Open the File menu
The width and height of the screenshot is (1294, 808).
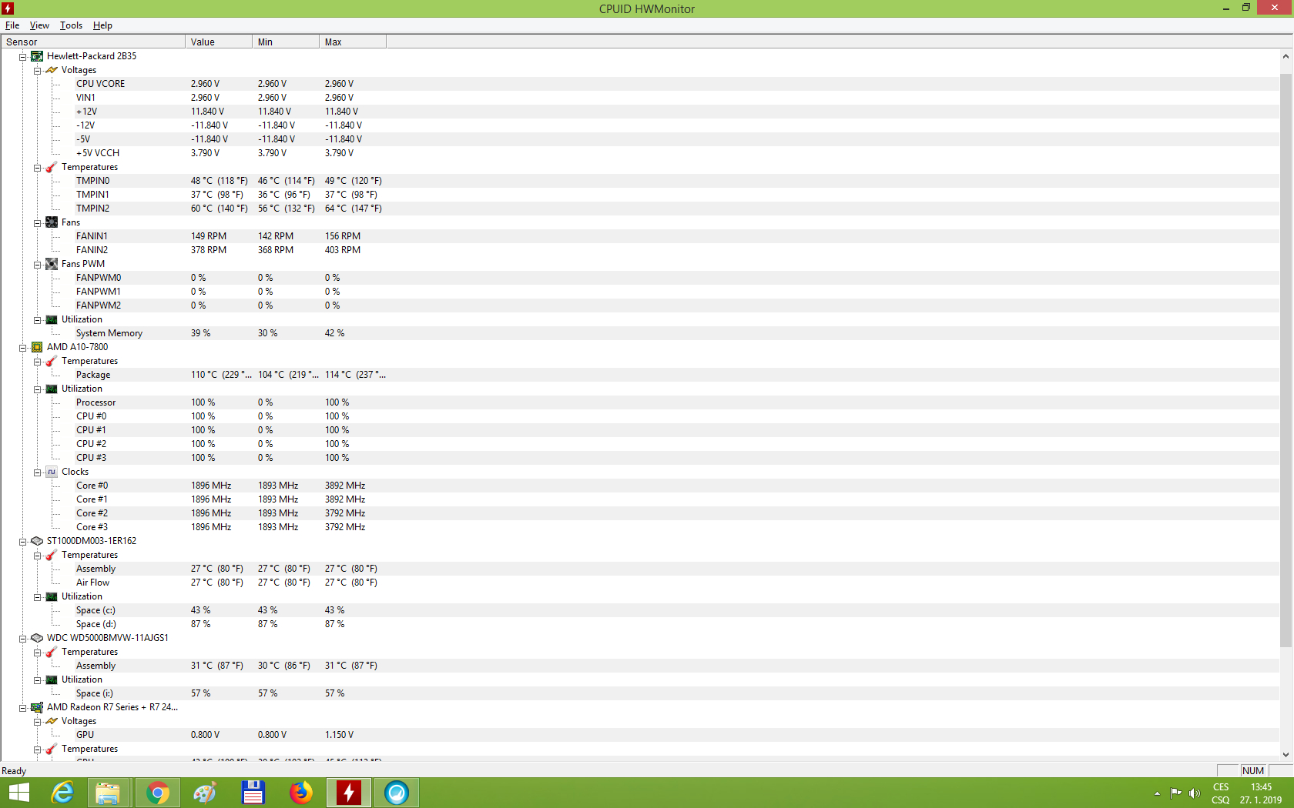tap(12, 25)
